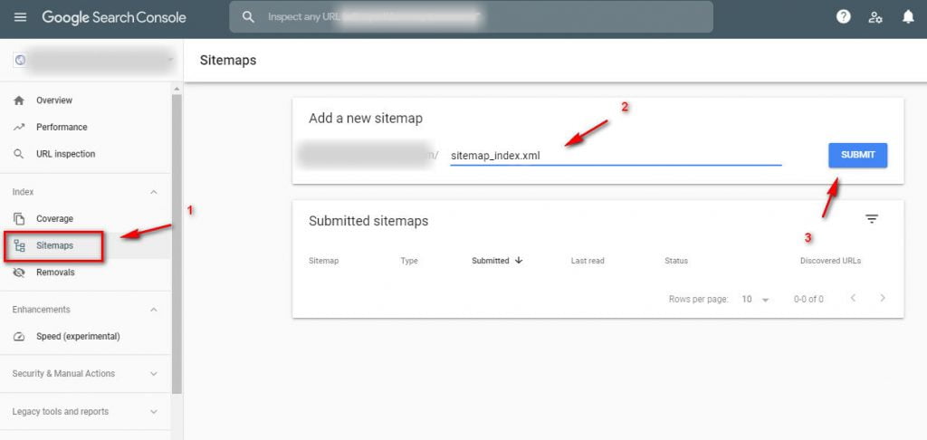Screen dimensions: 927x440
Task: Sort table by Sitemap column
Action: tap(323, 261)
